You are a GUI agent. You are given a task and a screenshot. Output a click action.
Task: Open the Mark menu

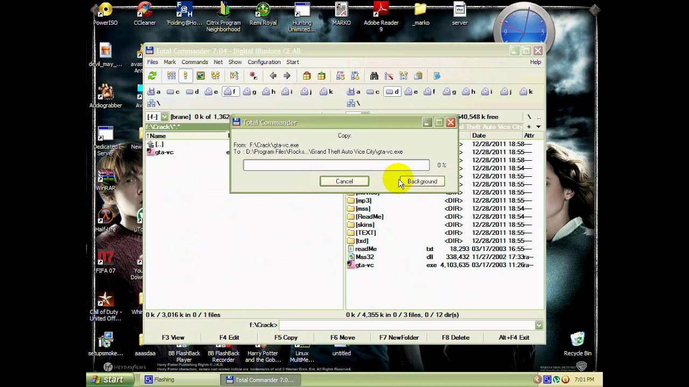coord(170,62)
